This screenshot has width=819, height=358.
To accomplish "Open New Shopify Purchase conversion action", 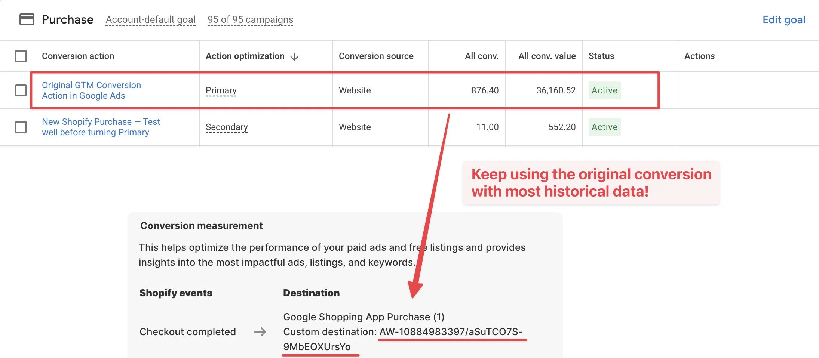I will pyautogui.click(x=101, y=127).
